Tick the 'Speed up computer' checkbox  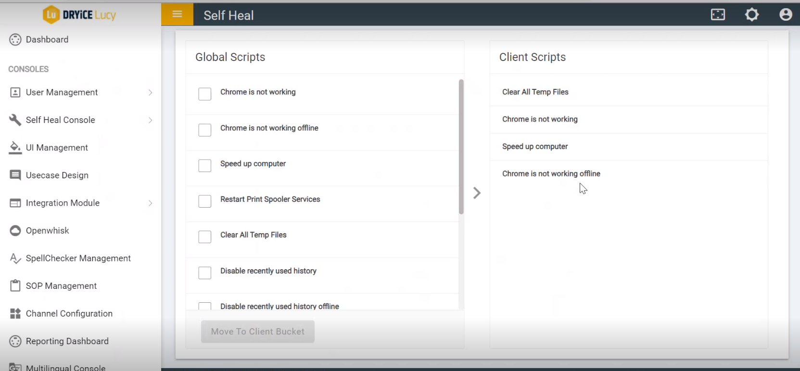click(x=205, y=165)
